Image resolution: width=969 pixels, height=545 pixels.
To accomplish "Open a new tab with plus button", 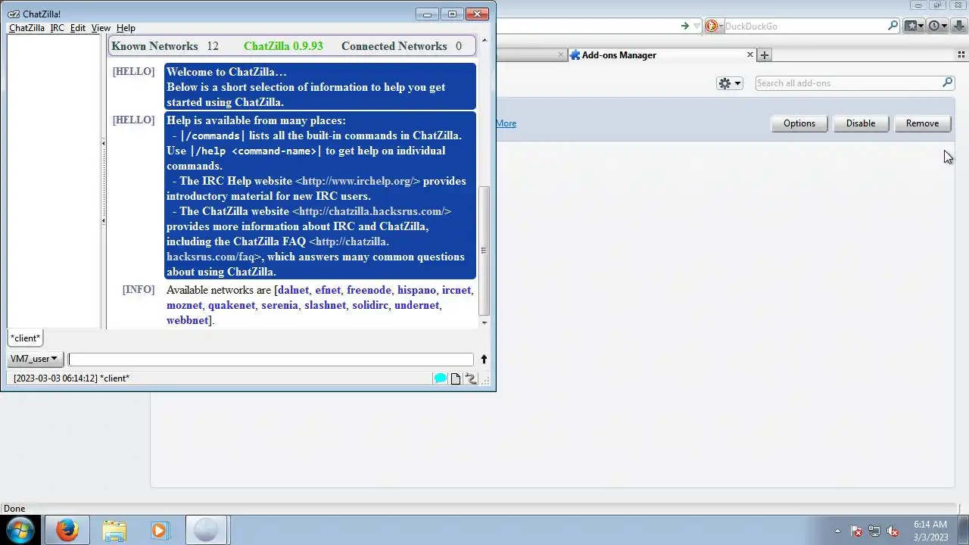I will (x=765, y=54).
